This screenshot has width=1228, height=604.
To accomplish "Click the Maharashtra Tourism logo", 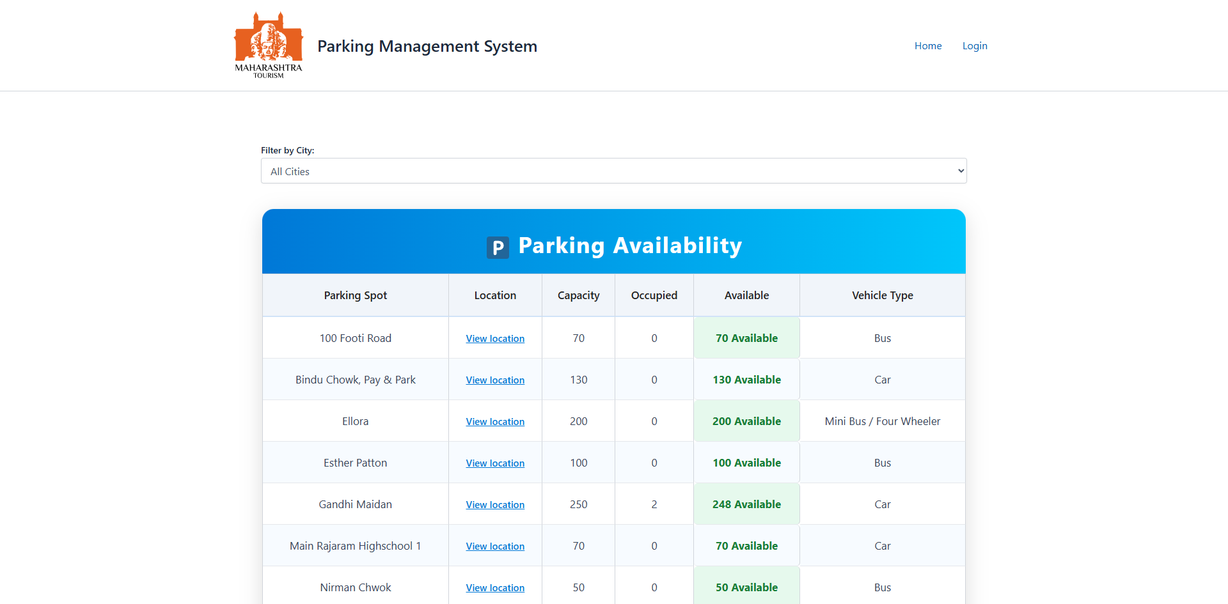I will point(269,45).
